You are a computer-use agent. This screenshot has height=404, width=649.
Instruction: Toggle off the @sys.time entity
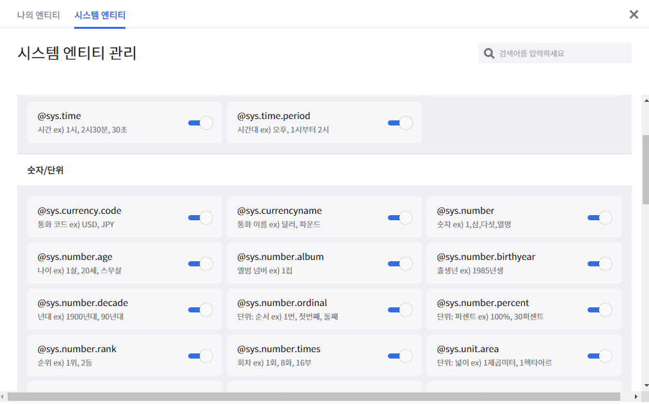200,123
